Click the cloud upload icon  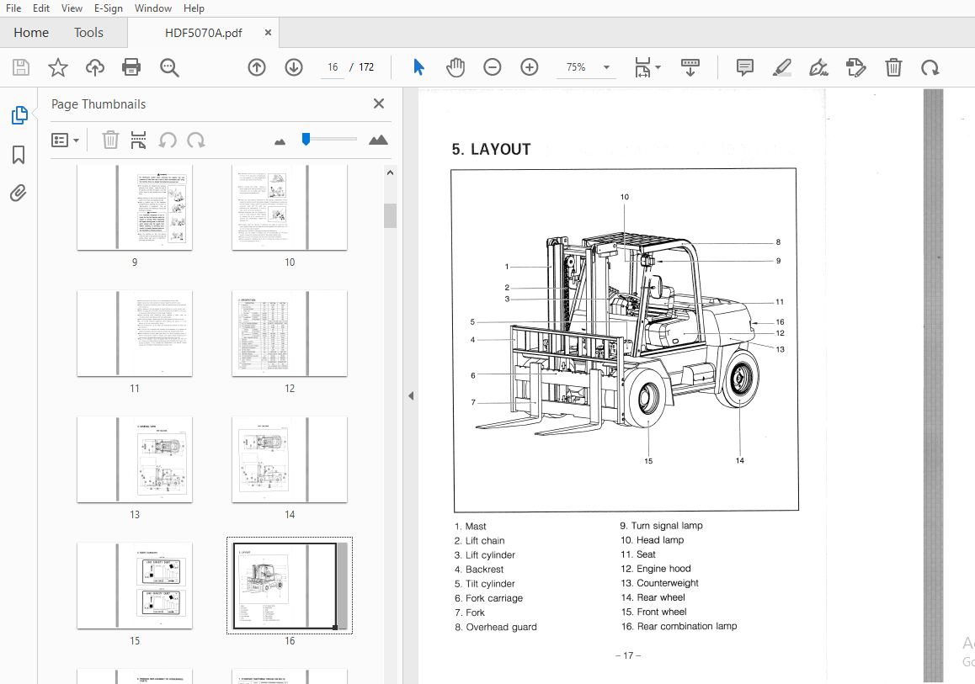tap(94, 67)
